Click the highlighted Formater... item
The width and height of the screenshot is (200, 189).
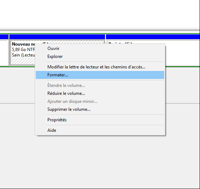pyautogui.click(x=100, y=75)
